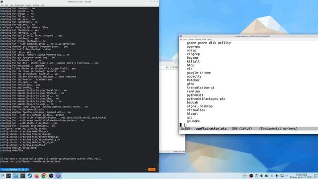Viewport: 318px width, 179px height.
Task: Click the Konsole terminal prompt input
Action: click(31, 170)
